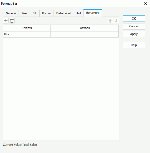Go to the Fill tab
150x153 pixels.
pyautogui.click(x=34, y=13)
